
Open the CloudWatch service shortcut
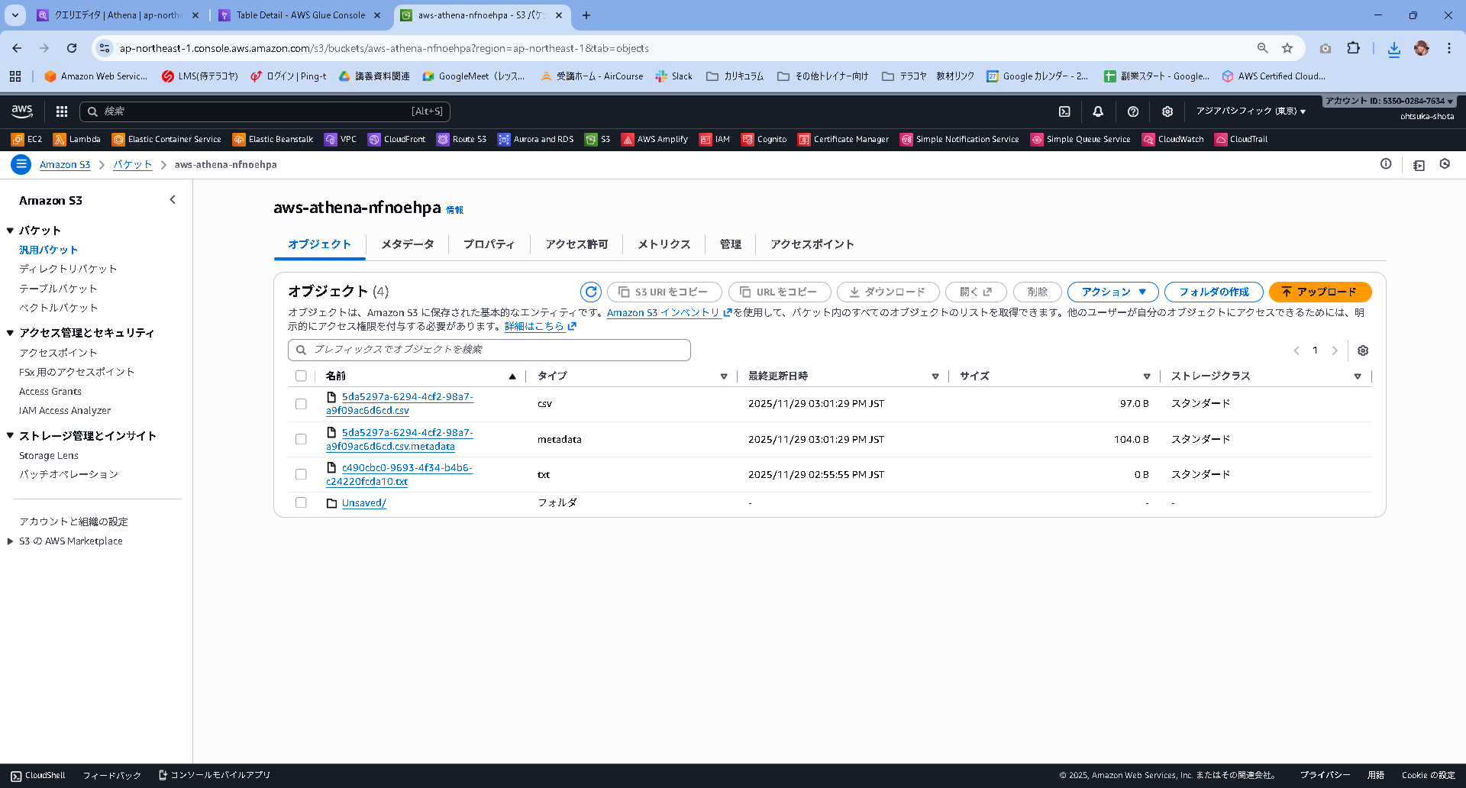(1173, 139)
